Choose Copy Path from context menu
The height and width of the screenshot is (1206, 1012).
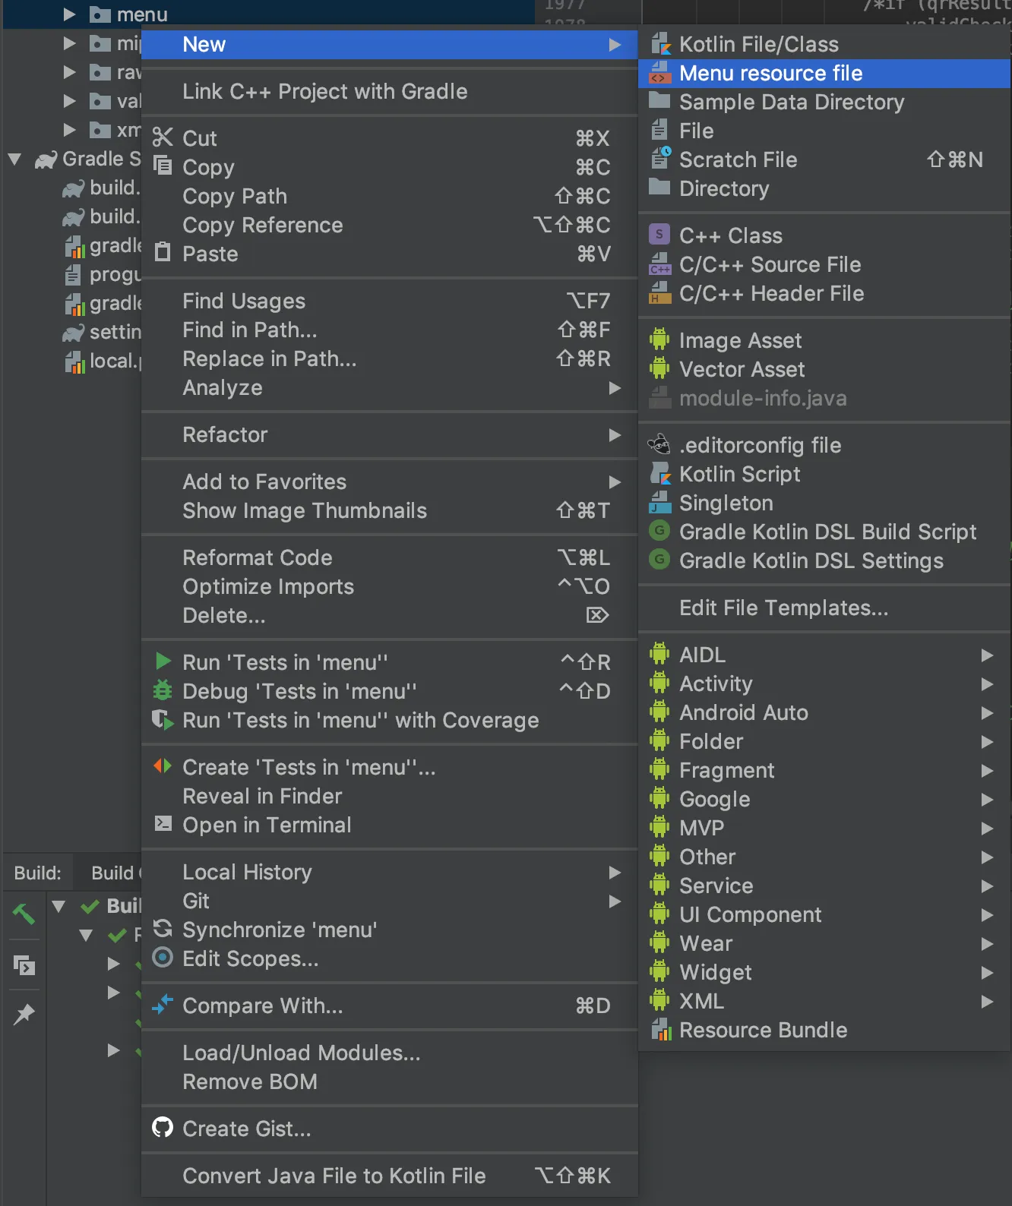235,196
